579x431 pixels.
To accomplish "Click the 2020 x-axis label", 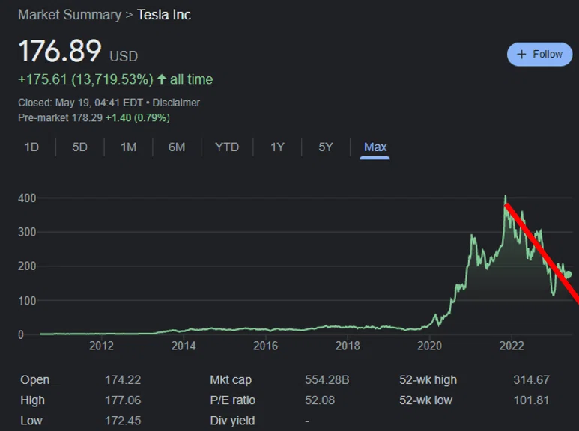I will [x=429, y=346].
